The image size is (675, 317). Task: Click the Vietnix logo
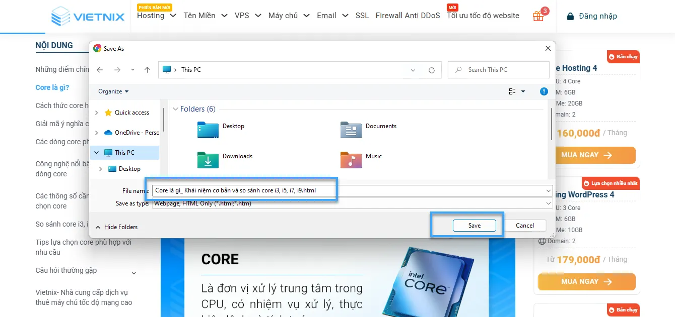tap(88, 17)
